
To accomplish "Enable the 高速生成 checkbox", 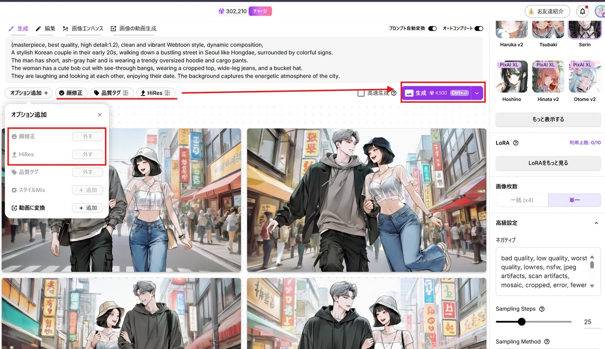I will [x=360, y=93].
